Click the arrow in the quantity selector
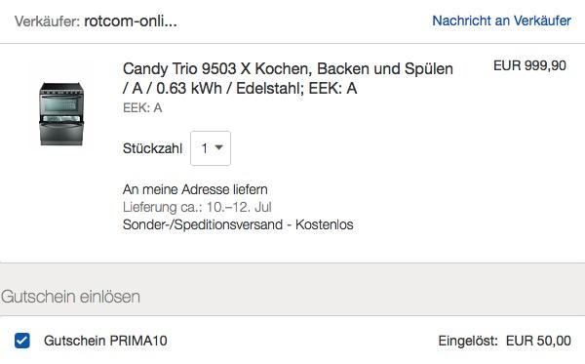The width and height of the screenshot is (585, 364). pos(219,147)
